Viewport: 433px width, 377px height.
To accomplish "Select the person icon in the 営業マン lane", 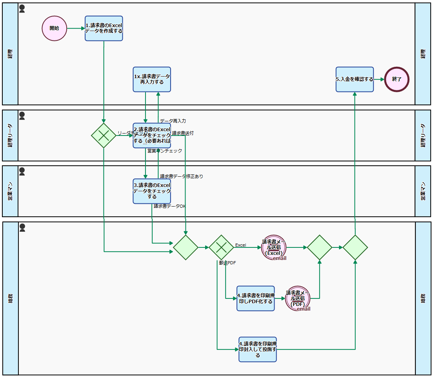I will [22, 171].
